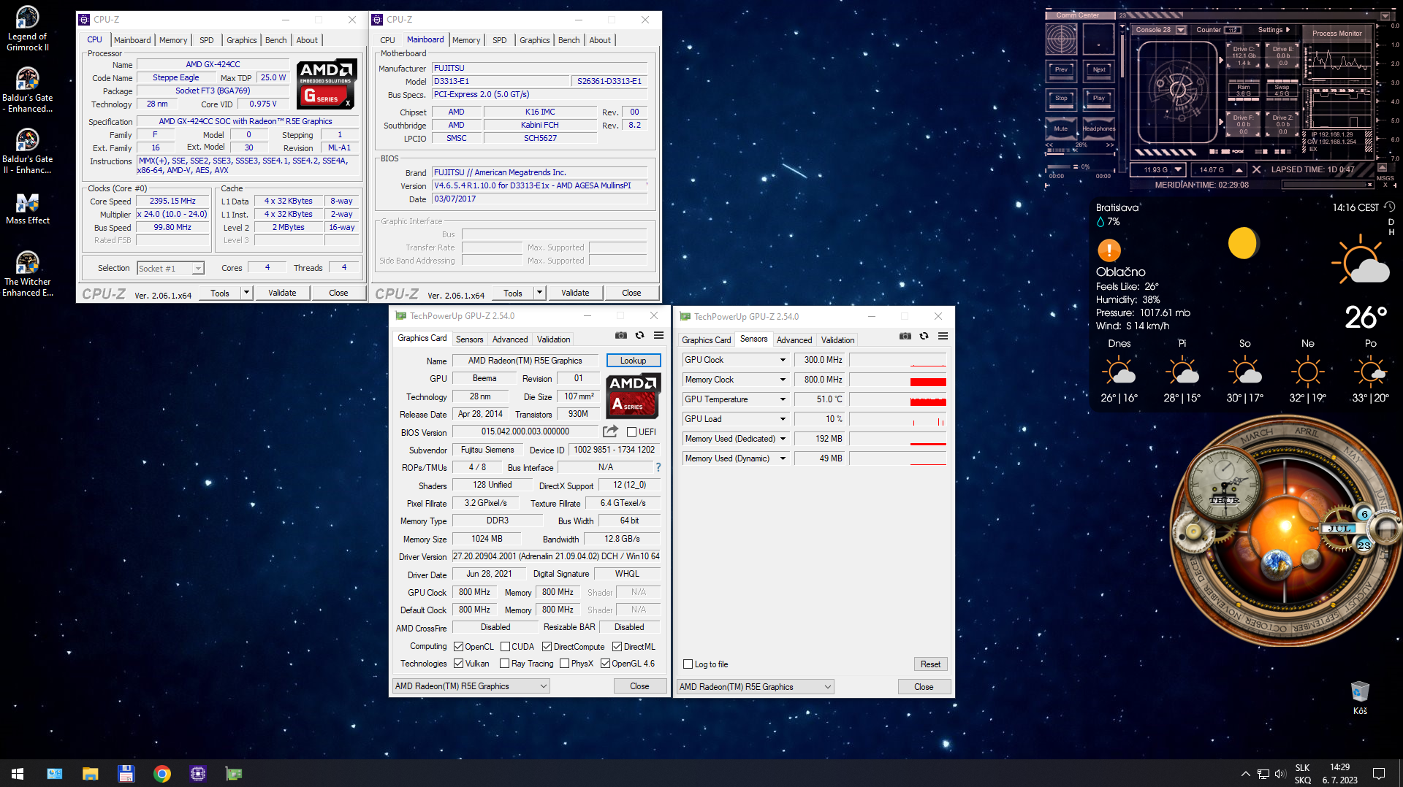The width and height of the screenshot is (1403, 787).
Task: Click the BIOS version share icon
Action: click(611, 431)
